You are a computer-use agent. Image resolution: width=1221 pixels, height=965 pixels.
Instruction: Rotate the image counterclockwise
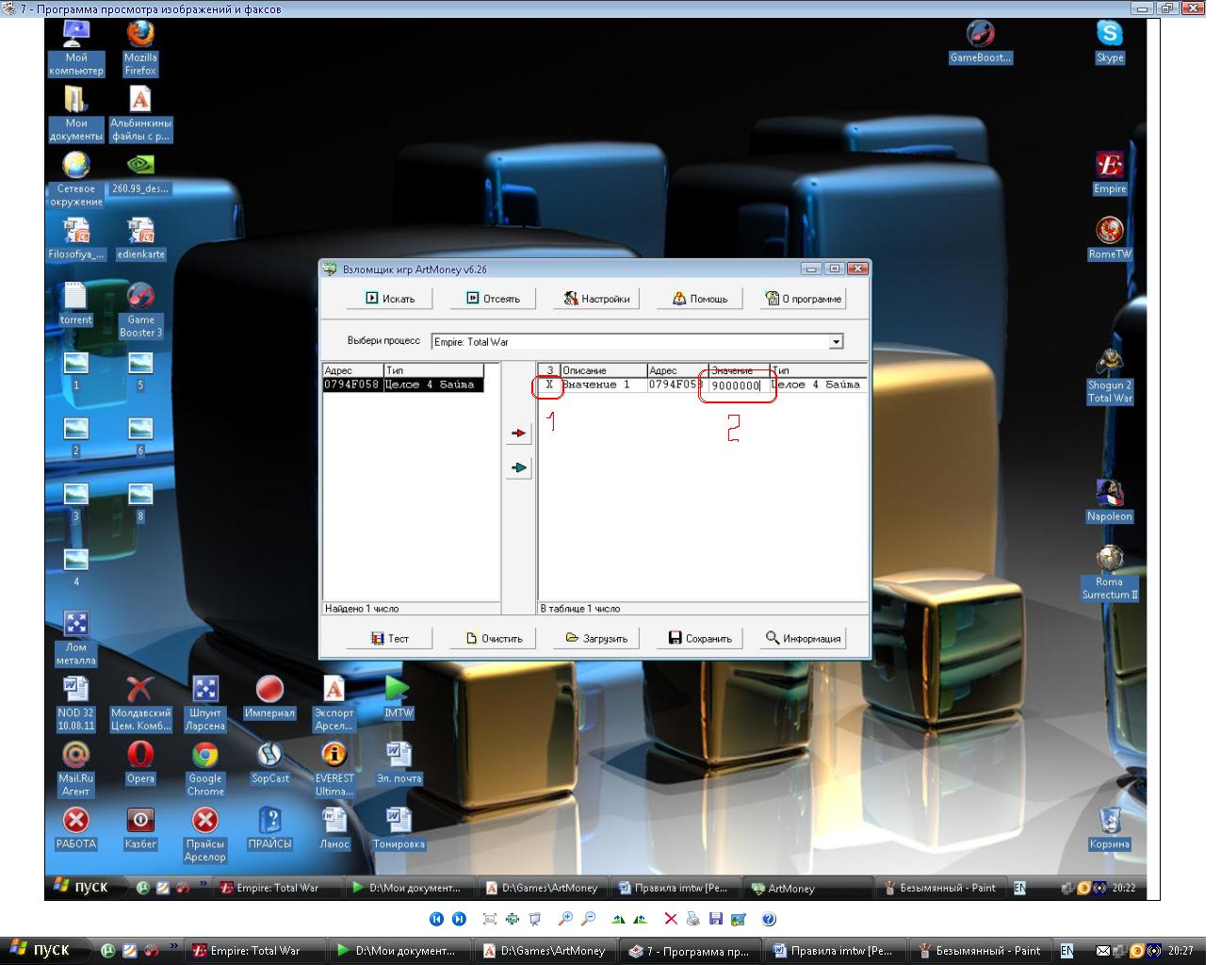point(641,919)
